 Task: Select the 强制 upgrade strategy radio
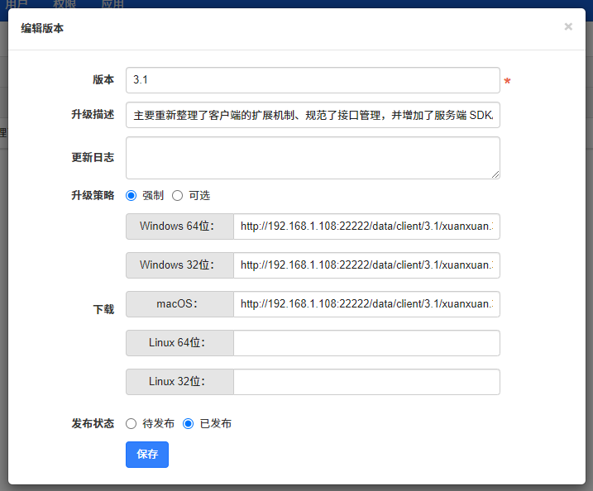131,196
